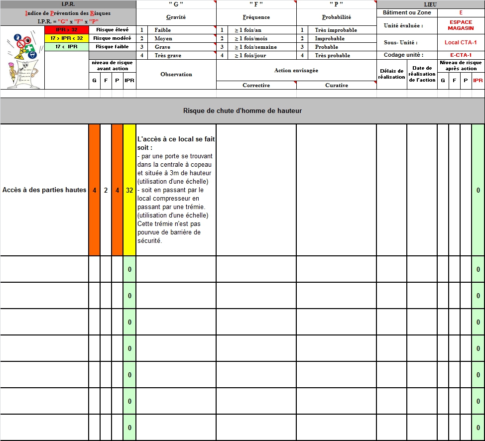
Task: Click the green "17 < IPR" legend cell
Action: [66, 47]
